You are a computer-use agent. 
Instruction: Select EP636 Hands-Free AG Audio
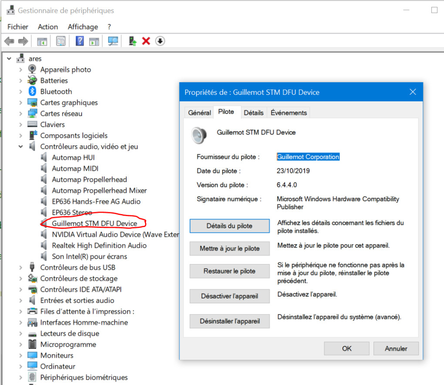[x=96, y=201]
